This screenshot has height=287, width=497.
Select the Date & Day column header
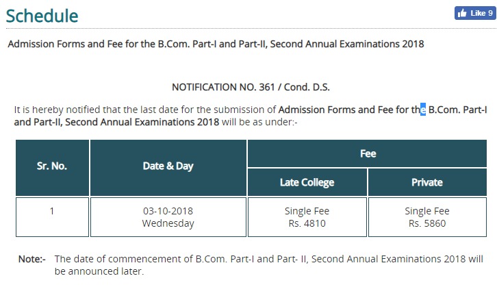point(168,166)
